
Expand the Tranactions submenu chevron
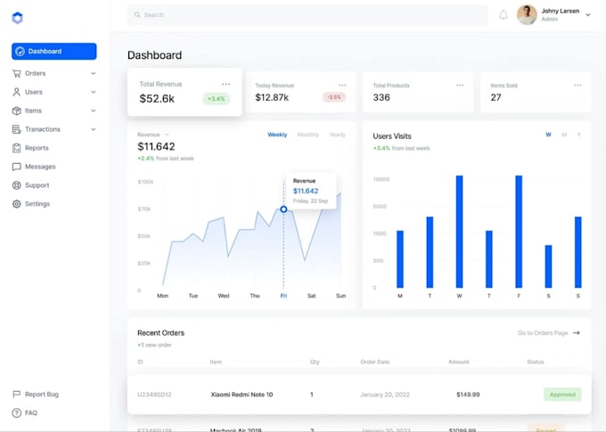point(94,129)
